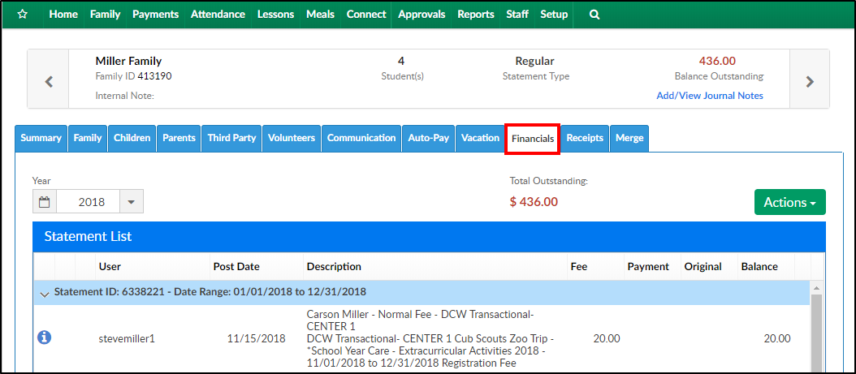This screenshot has width=856, height=374.
Task: Click the 436.00 Balance Outstanding amount
Action: point(717,61)
